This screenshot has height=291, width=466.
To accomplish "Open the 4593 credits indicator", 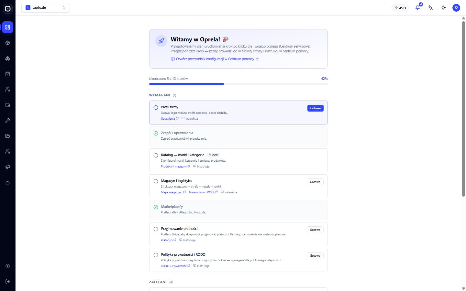I will [x=400, y=8].
